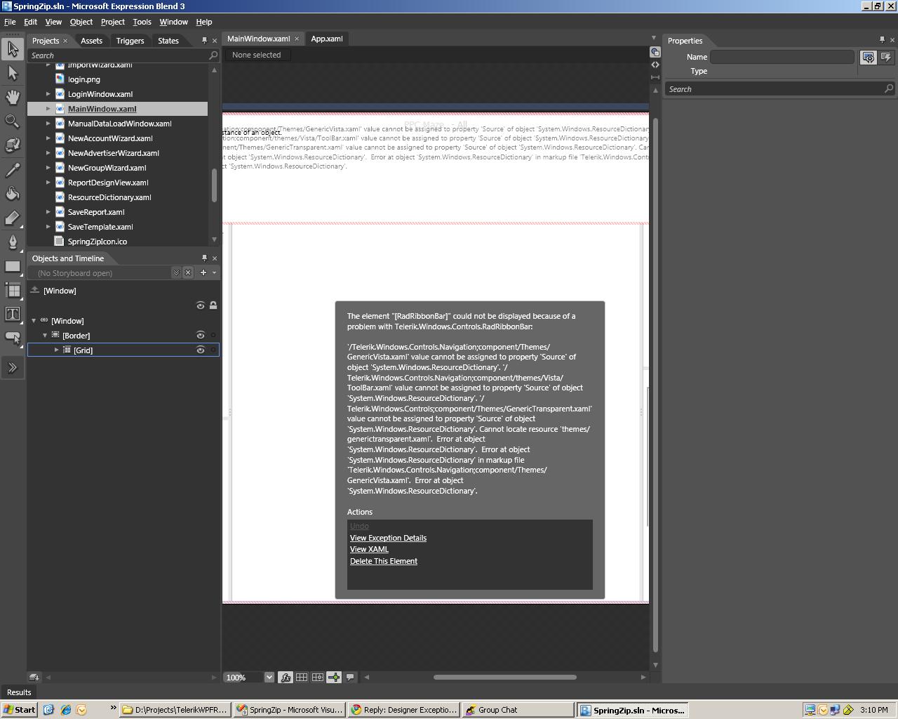Expand the [Grid] object tree node
The width and height of the screenshot is (898, 719).
point(57,350)
